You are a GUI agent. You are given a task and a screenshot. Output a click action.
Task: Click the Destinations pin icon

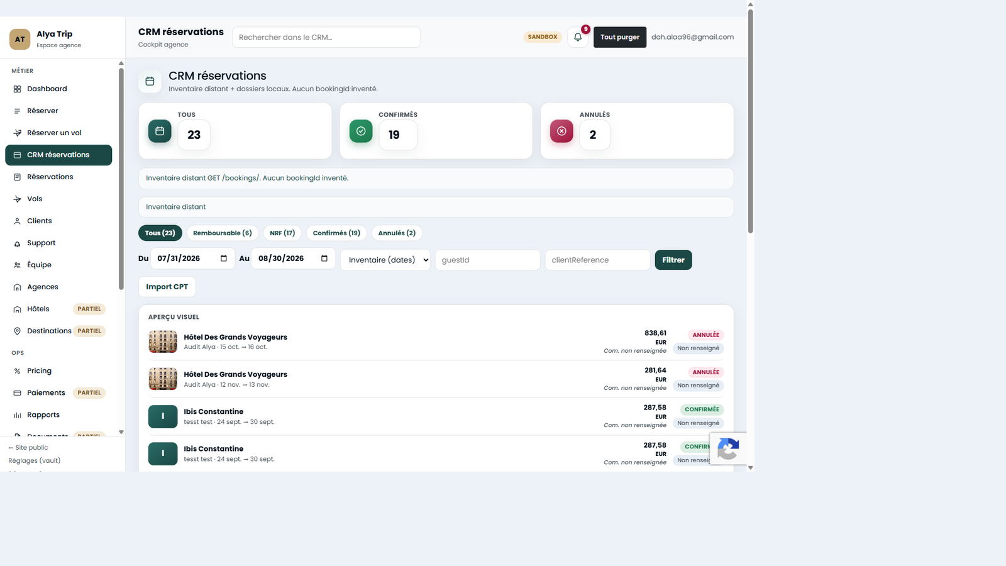click(x=17, y=331)
